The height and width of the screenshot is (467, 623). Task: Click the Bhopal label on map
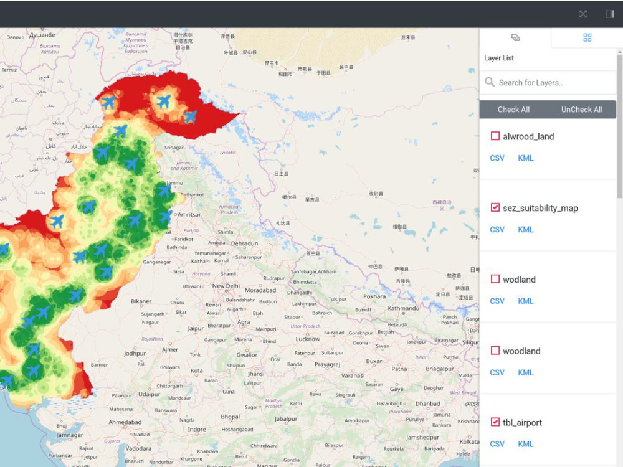pyautogui.click(x=231, y=417)
